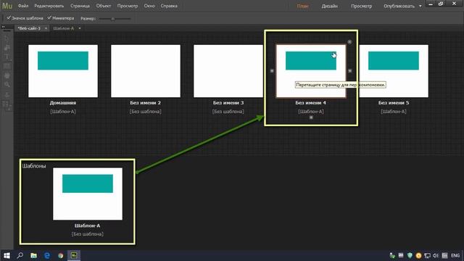Click [Без шаблона] label under Без имени 3

228,112
